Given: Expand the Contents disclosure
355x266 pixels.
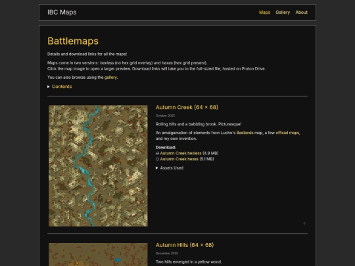Looking at the screenshot, I should [60, 87].
